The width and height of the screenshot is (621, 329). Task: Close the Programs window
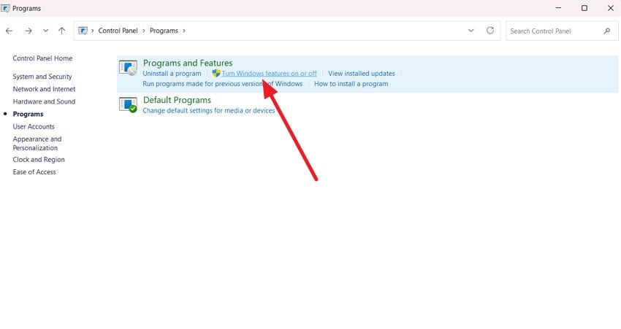click(x=610, y=8)
